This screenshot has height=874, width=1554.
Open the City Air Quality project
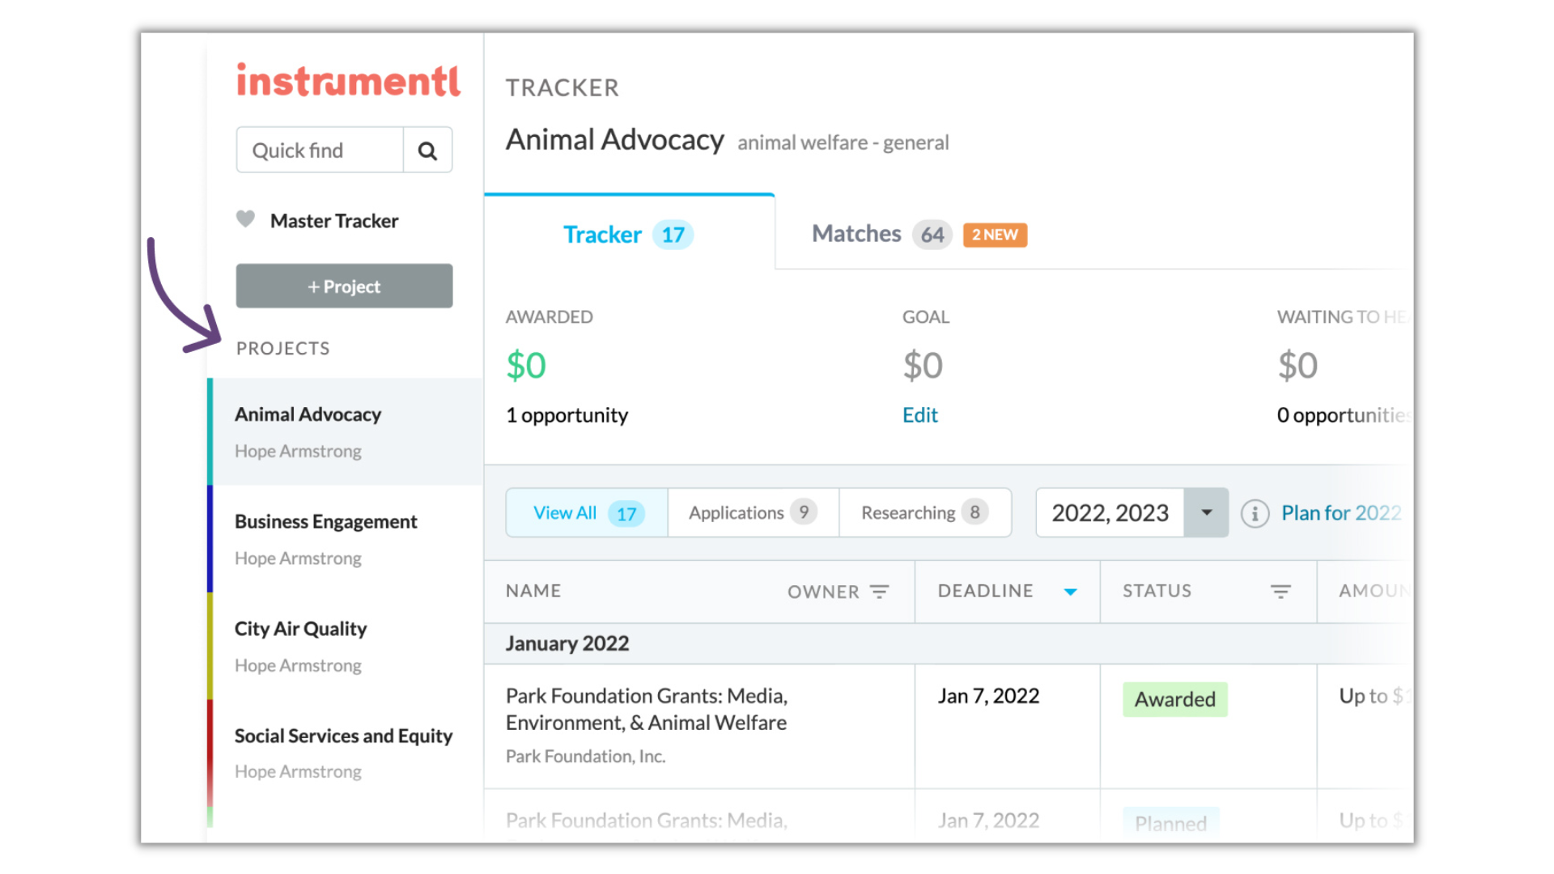300,629
